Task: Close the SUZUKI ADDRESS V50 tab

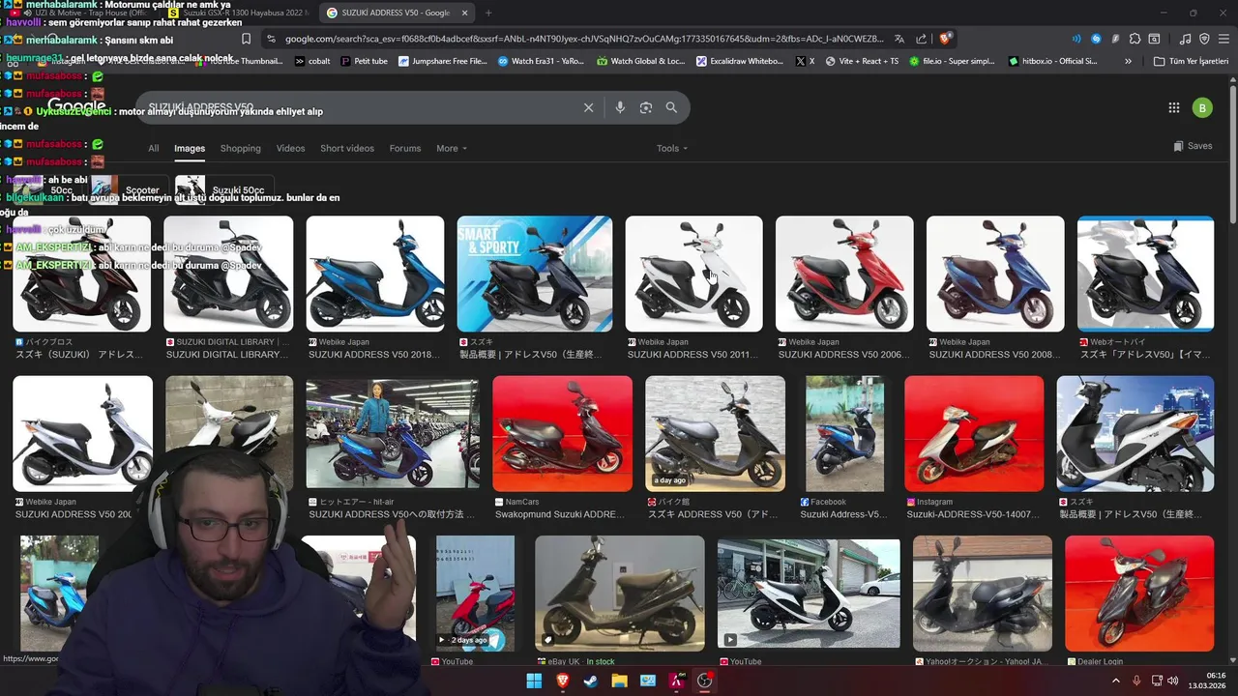Action: 464,13
